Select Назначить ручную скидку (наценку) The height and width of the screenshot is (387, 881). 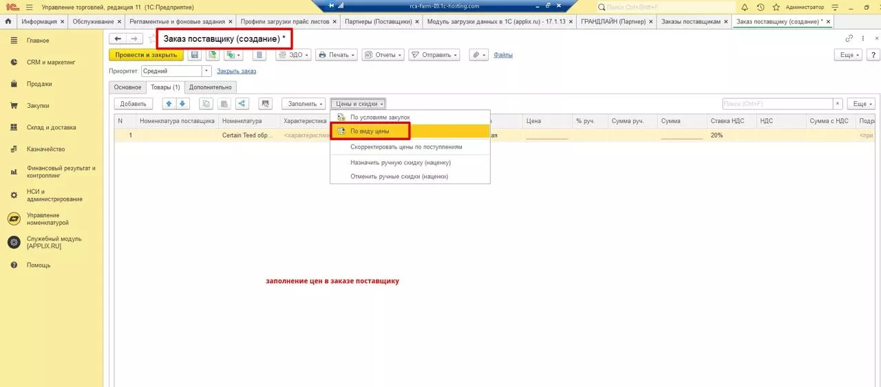click(410, 163)
